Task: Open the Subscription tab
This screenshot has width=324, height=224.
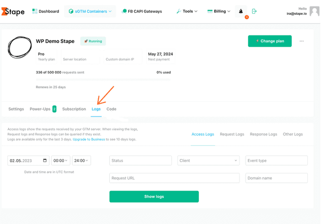Action: pyautogui.click(x=74, y=109)
